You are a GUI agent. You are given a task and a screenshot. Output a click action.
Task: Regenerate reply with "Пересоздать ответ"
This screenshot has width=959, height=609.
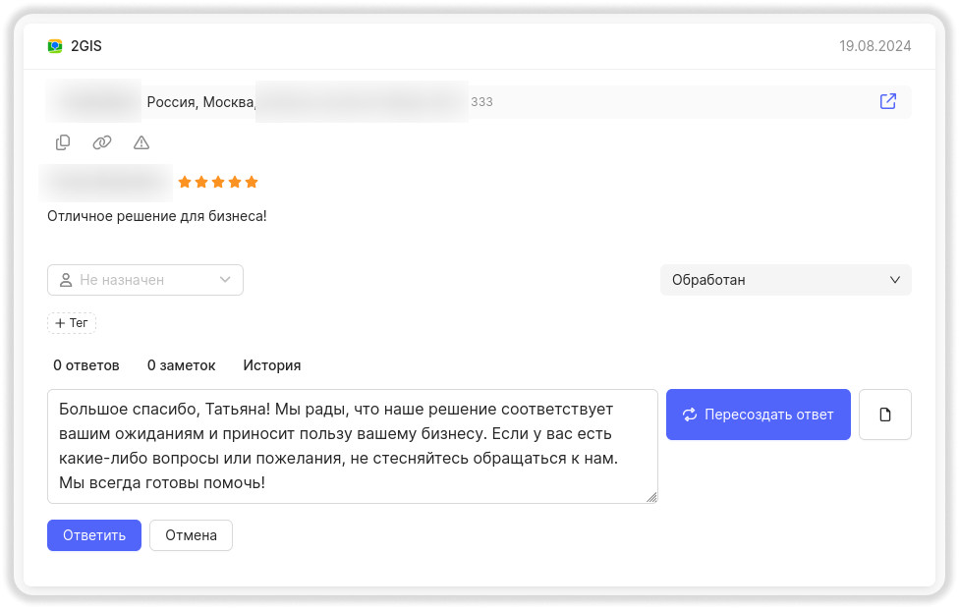tap(758, 415)
